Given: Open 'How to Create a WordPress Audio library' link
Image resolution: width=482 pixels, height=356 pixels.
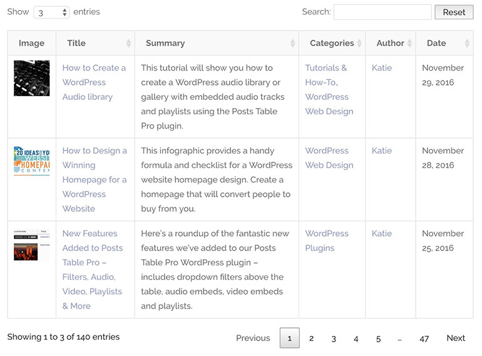Looking at the screenshot, I should pos(94,82).
